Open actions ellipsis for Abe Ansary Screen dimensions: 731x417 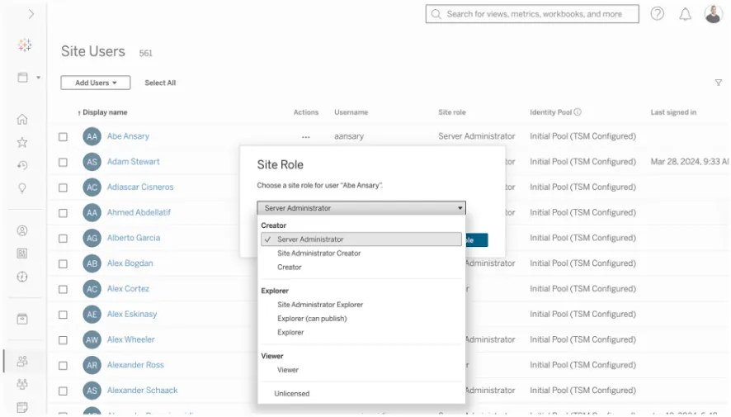[306, 137]
